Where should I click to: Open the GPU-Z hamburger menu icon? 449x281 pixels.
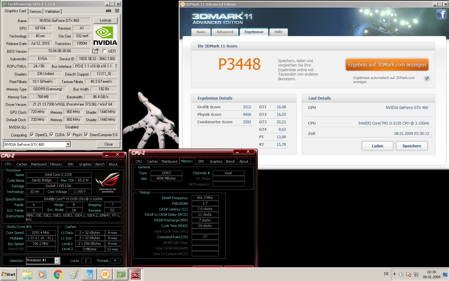coord(117,11)
